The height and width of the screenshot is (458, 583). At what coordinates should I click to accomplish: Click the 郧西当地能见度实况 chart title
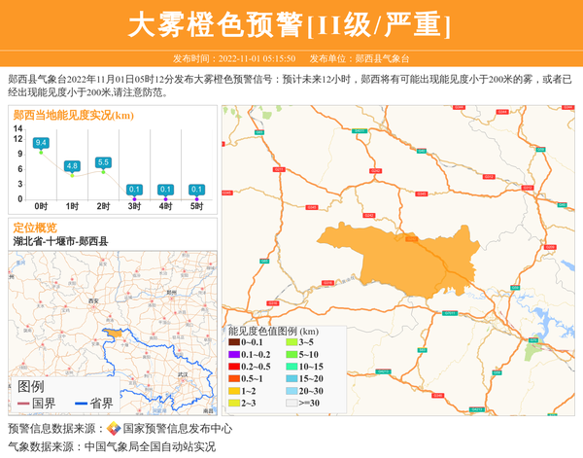point(74,115)
